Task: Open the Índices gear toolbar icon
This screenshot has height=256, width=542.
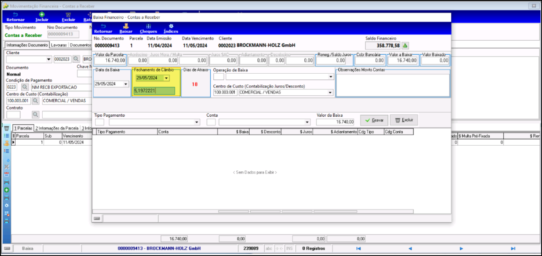Action: 171,29
